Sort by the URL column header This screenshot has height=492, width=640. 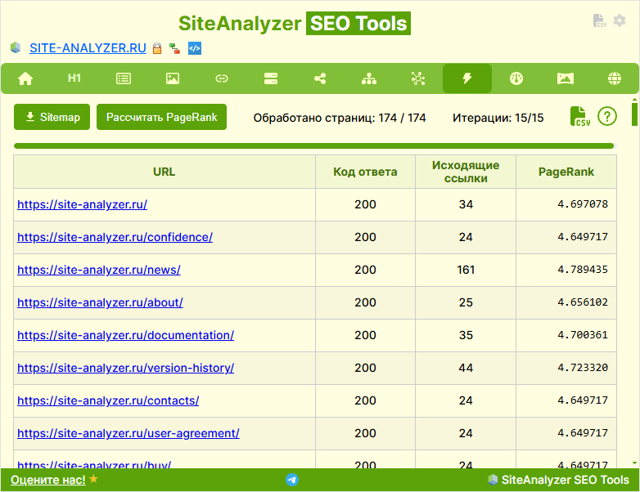[164, 172]
